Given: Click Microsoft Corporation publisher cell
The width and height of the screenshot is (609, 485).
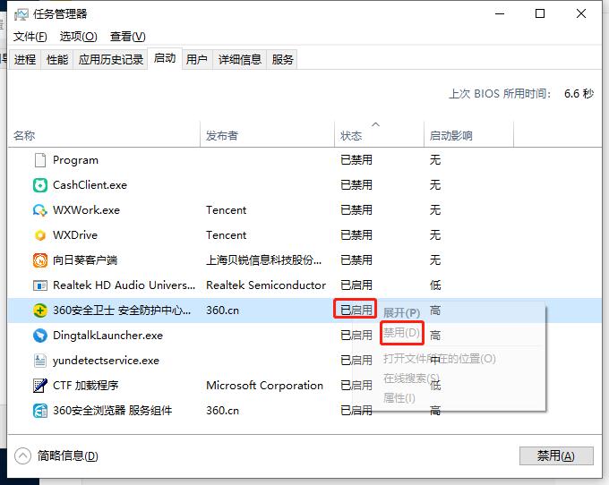Looking at the screenshot, I should pyautogui.click(x=264, y=386).
